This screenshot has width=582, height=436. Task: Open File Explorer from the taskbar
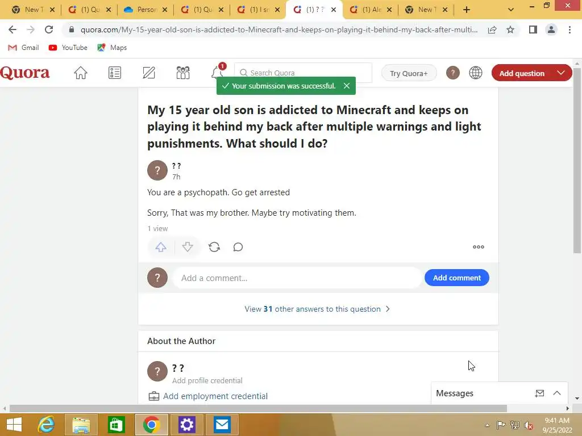81,425
